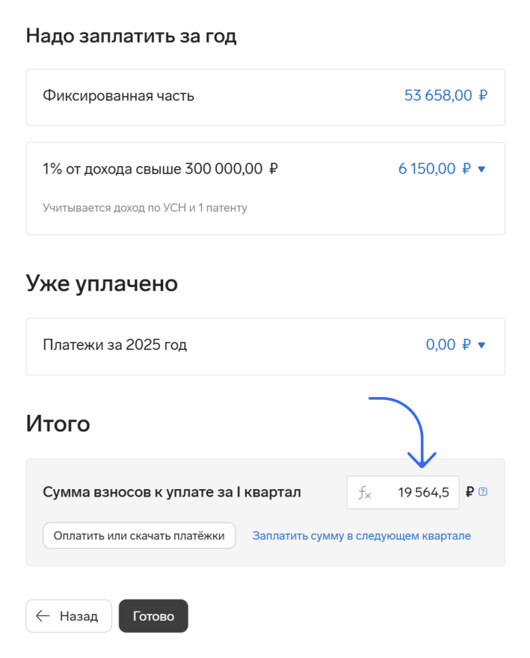Click the fx formula icon in the amount field
The height and width of the screenshot is (658, 530).
click(364, 492)
